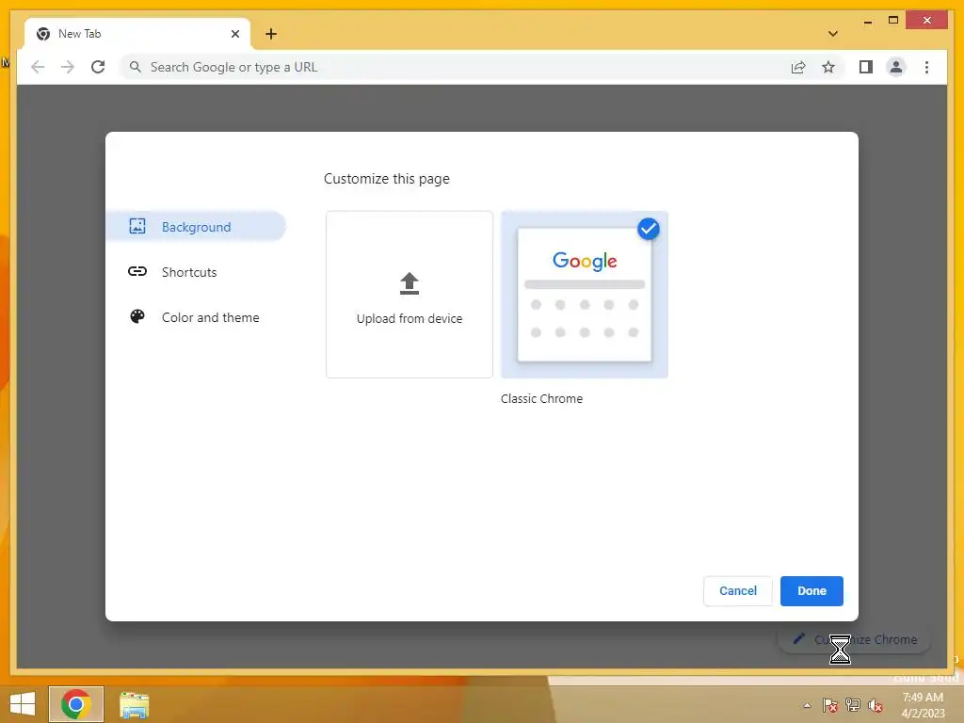The width and height of the screenshot is (964, 723).
Task: Select the Background section
Action: point(196,227)
